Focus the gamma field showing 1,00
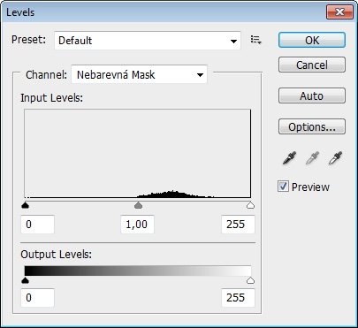 pos(137,225)
